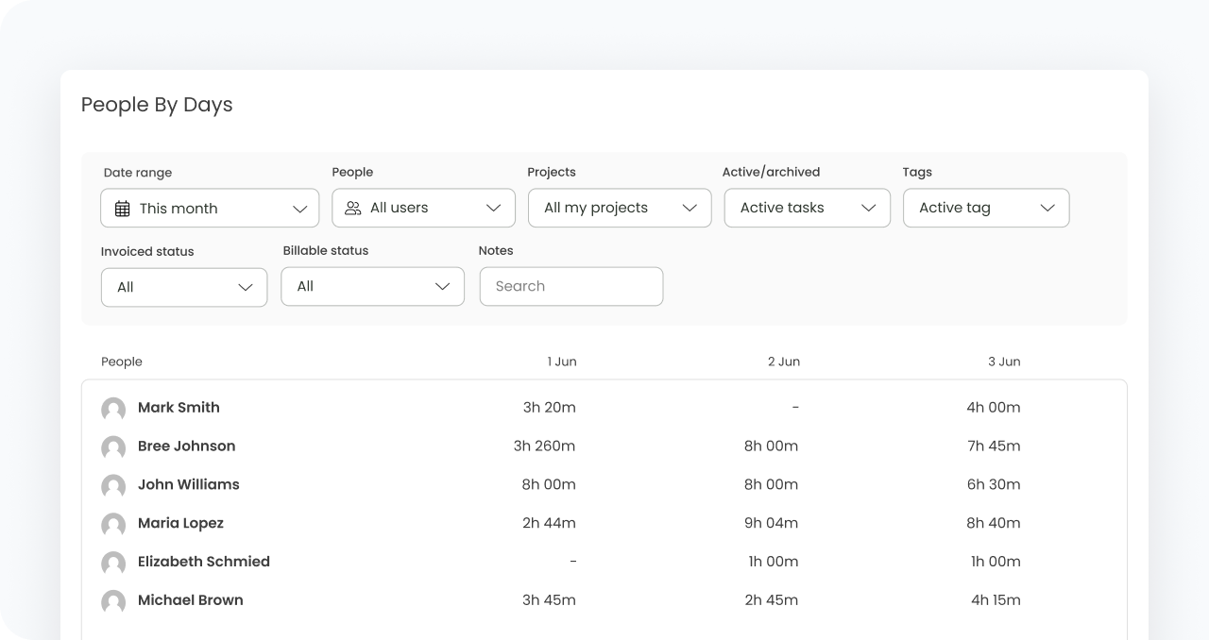This screenshot has width=1209, height=640.
Task: Click the 1 Jun column header
Action: tap(562, 362)
